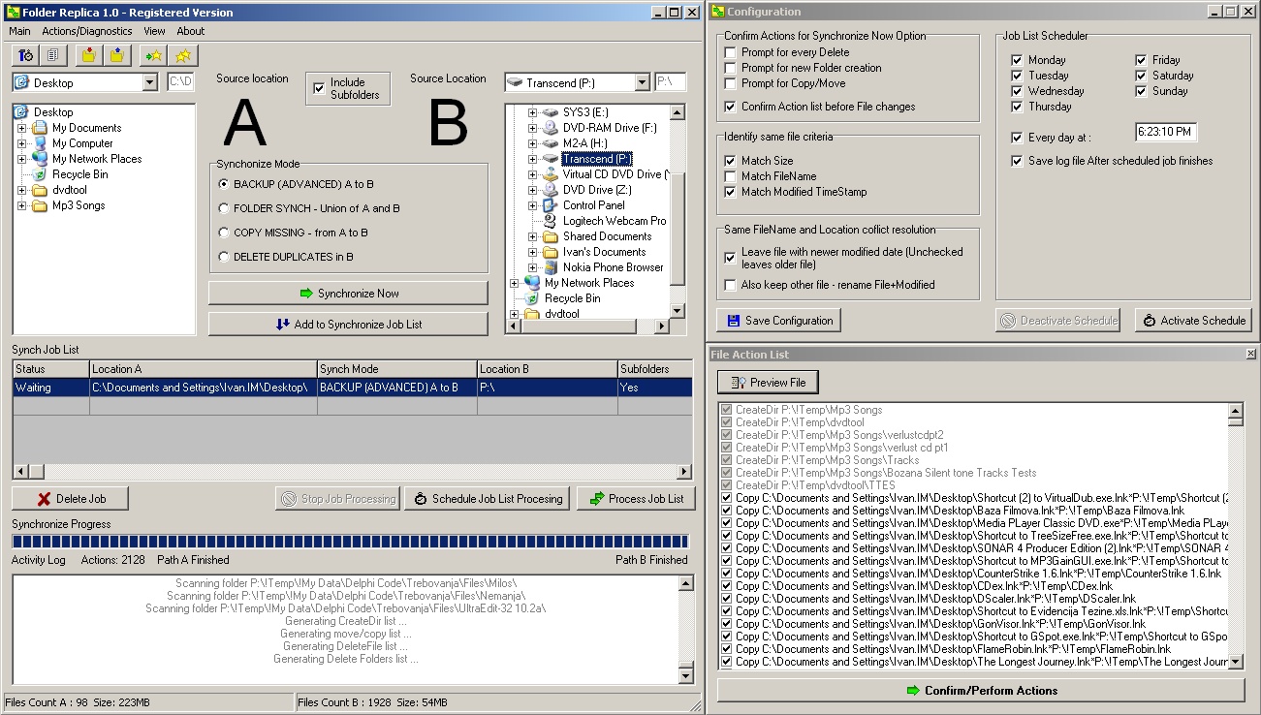
Task: Click the scheduled time field 6:23:10 PM
Action: coord(1166,132)
